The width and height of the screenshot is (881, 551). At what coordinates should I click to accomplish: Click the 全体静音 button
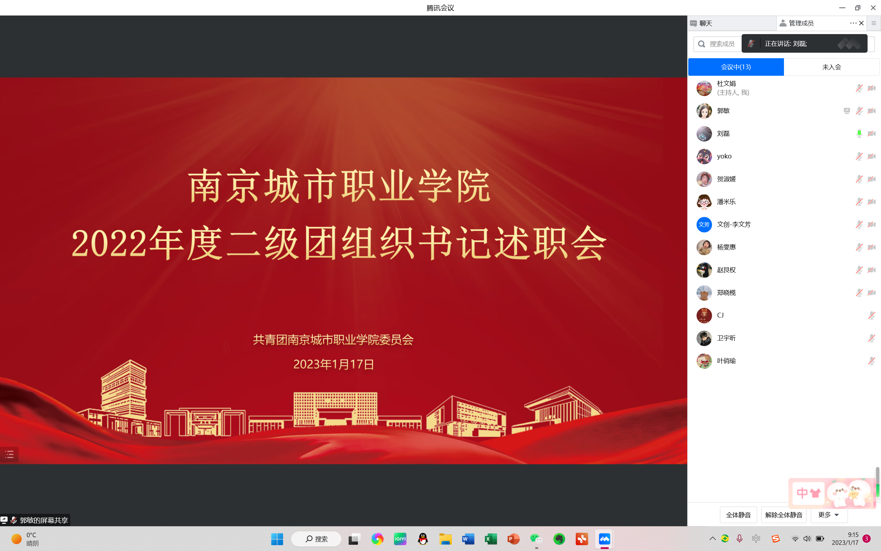(738, 514)
